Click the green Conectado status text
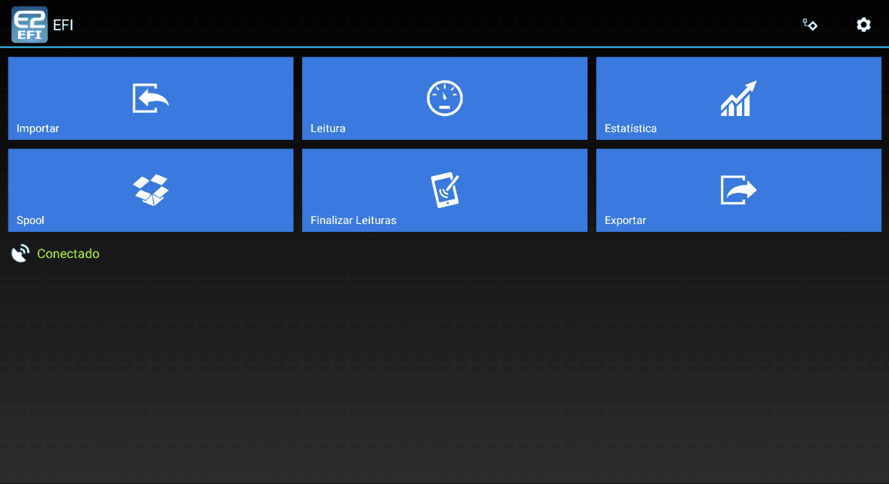The height and width of the screenshot is (484, 889). (68, 254)
